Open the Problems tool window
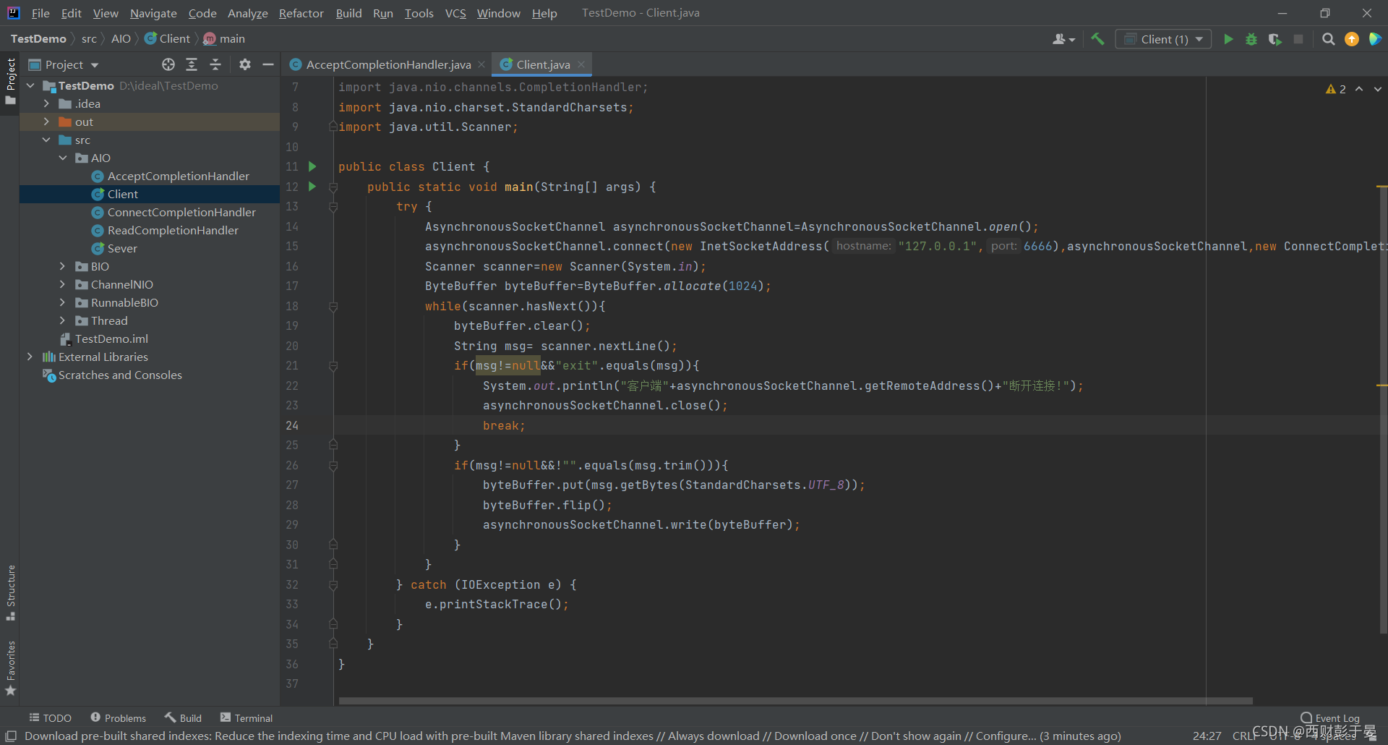 click(x=118, y=718)
